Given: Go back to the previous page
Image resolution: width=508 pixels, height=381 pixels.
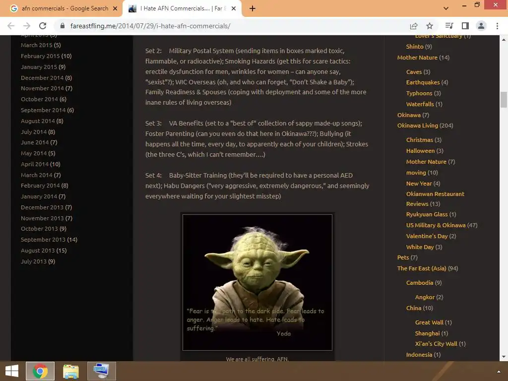Looking at the screenshot, I should [11, 26].
